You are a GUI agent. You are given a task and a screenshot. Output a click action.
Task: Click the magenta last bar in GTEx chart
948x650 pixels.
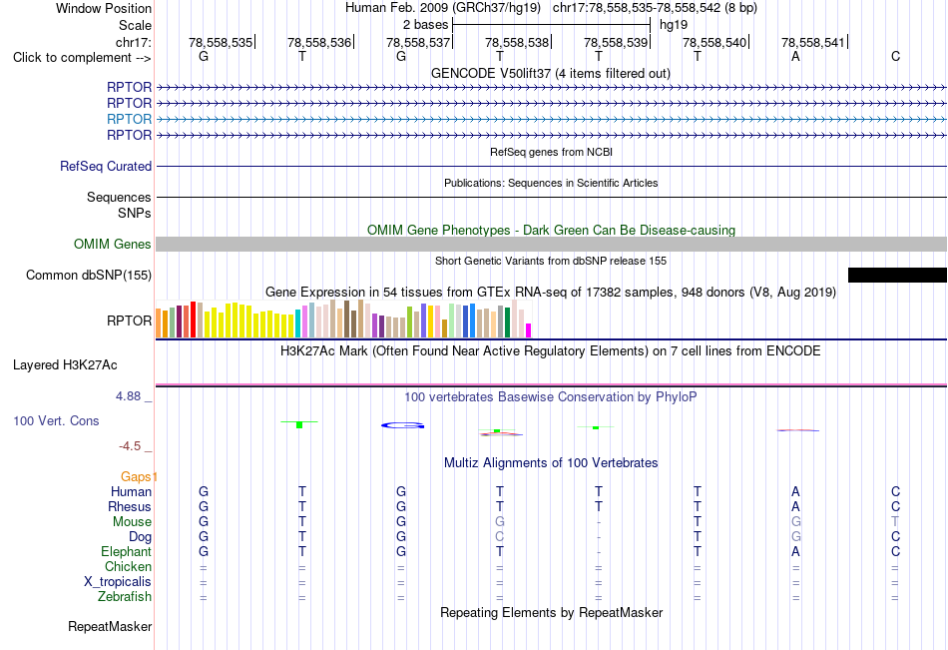tap(529, 330)
